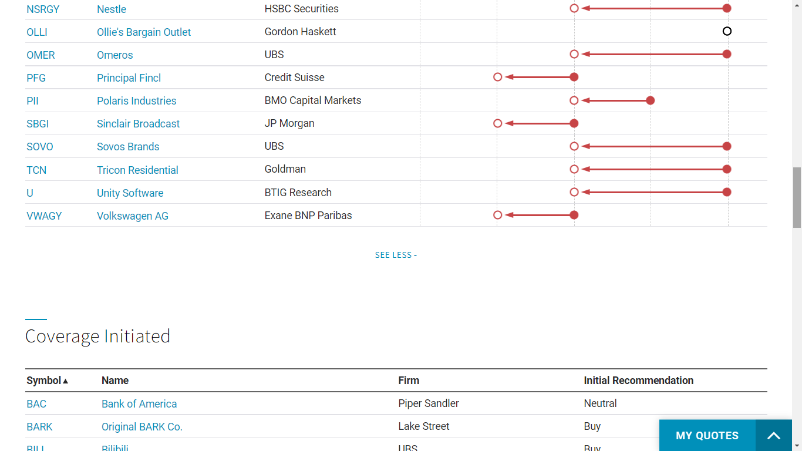Screen dimensions: 802x451
Task: Open the U ticker link
Action: point(30,193)
